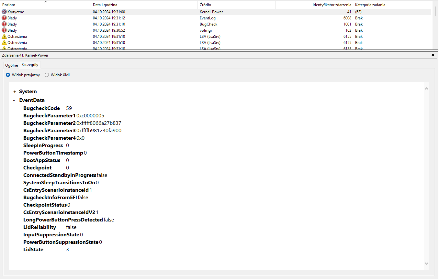The image size is (439, 280).
Task: Click the error icon of EventLog row
Action: (4, 18)
